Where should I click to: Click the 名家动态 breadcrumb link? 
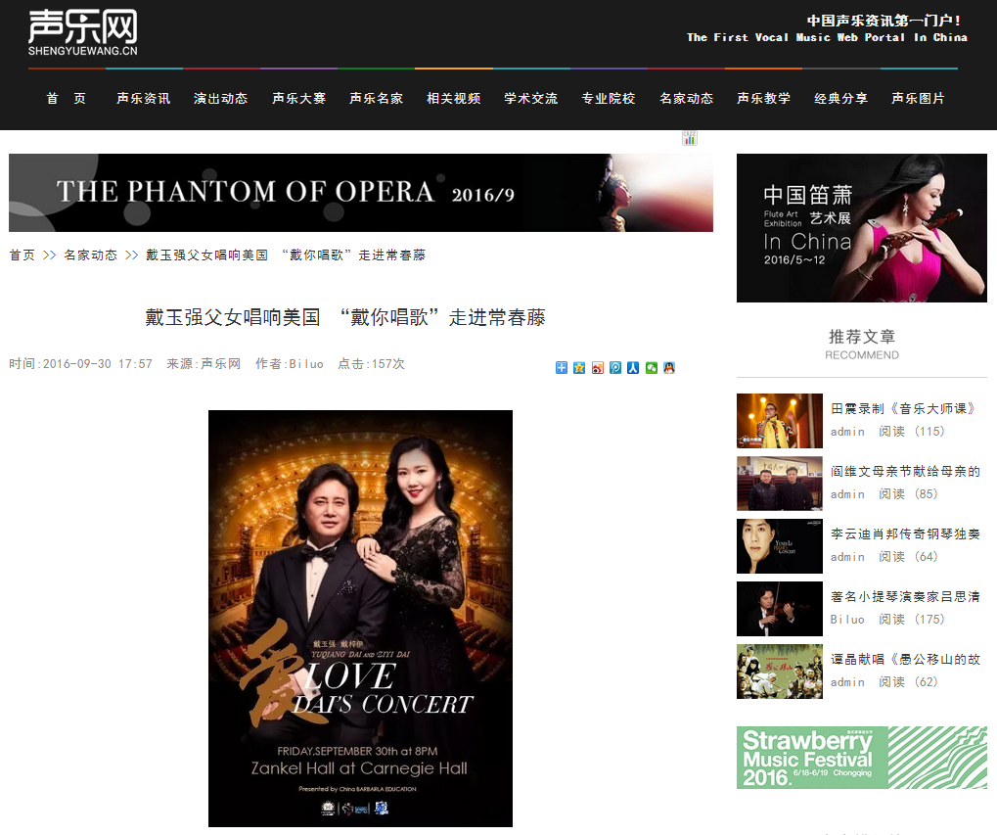click(91, 255)
